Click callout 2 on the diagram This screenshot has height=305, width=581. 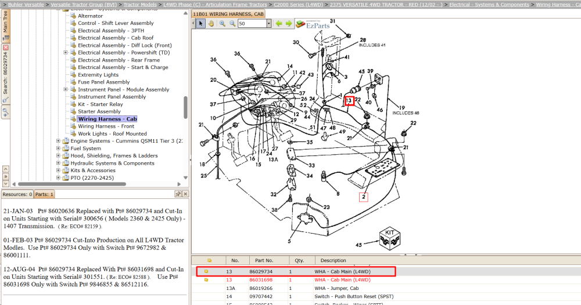[364, 197]
